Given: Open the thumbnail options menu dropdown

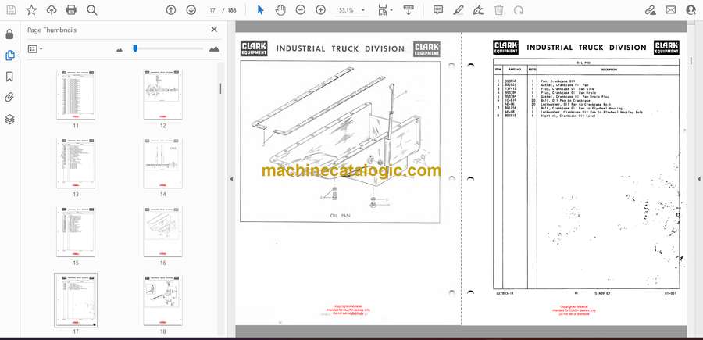Looking at the screenshot, I should coord(35,49).
